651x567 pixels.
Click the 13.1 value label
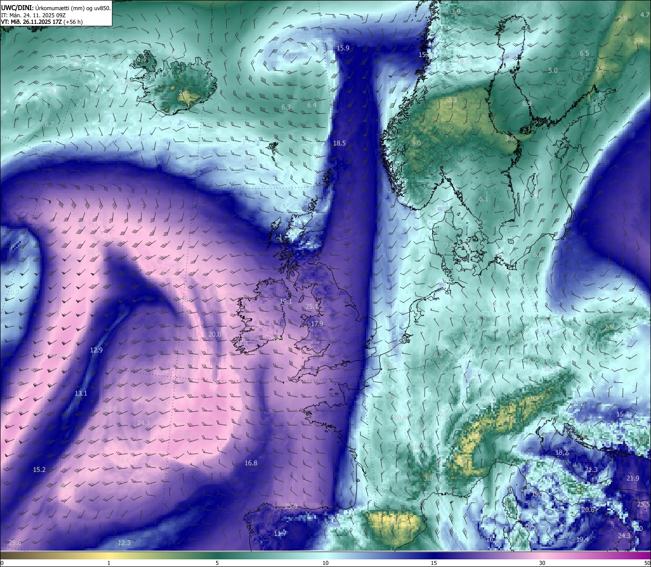(x=81, y=394)
